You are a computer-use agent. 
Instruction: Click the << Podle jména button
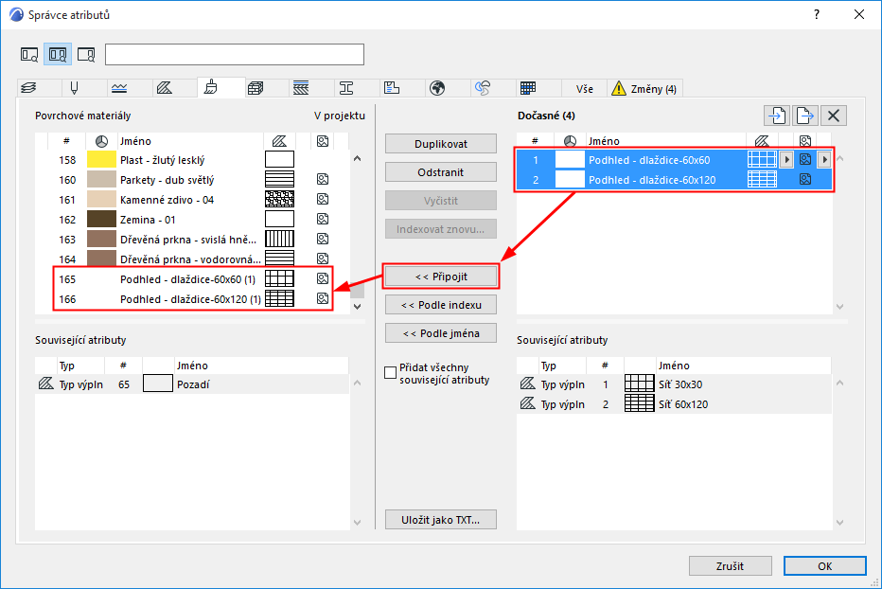pos(441,333)
